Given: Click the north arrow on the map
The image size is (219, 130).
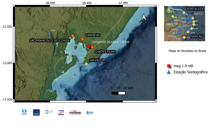Looking at the screenshot, I should pos(144,17).
